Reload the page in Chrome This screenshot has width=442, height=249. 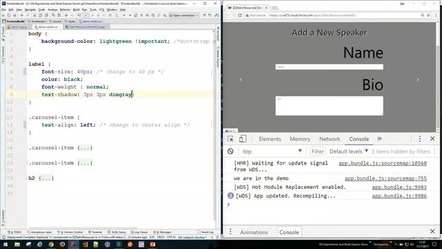pyautogui.click(x=240, y=15)
